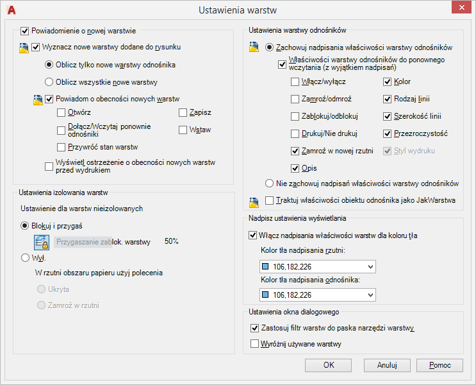476x385 pixels.
Task: Select Oblicz wszystkie nowe warstwy
Action: click(49, 82)
